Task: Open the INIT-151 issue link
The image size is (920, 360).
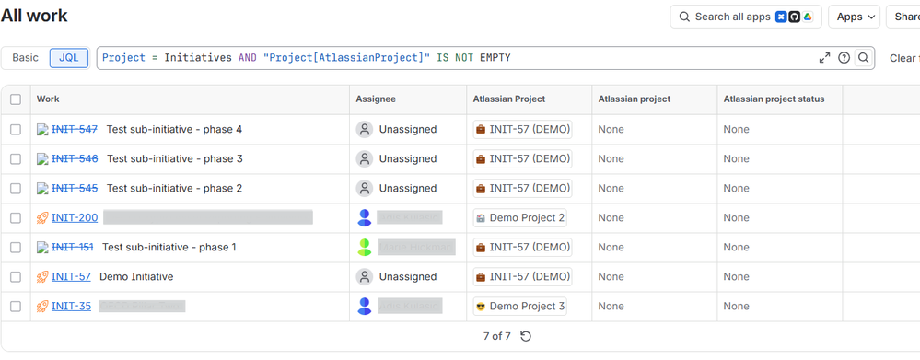Action: pos(72,248)
